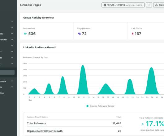Click the Link Clicks value 167
The image size is (164, 136).
point(138,34)
